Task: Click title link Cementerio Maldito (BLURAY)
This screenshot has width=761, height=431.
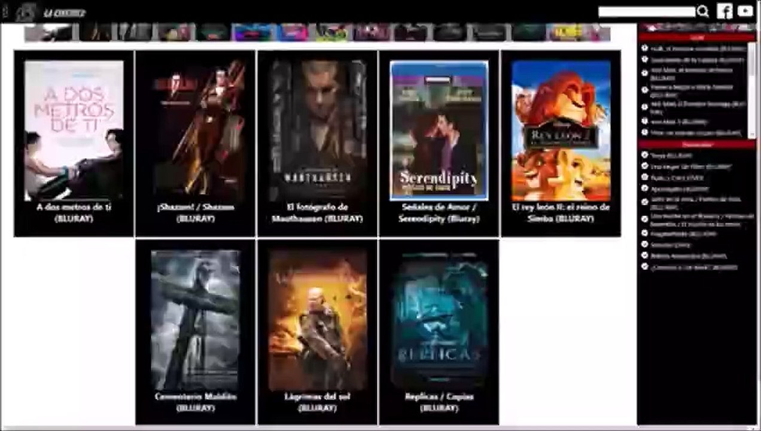Action: coord(196,402)
